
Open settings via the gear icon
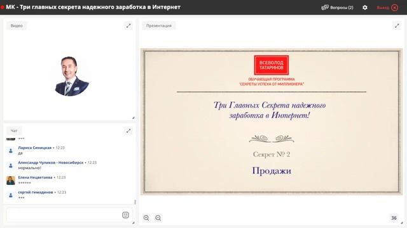pos(365,8)
